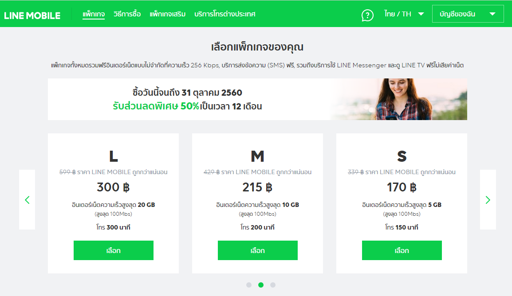Screen dimensions: 512x296
Task: Click the help question mark icon
Action: pyautogui.click(x=367, y=15)
